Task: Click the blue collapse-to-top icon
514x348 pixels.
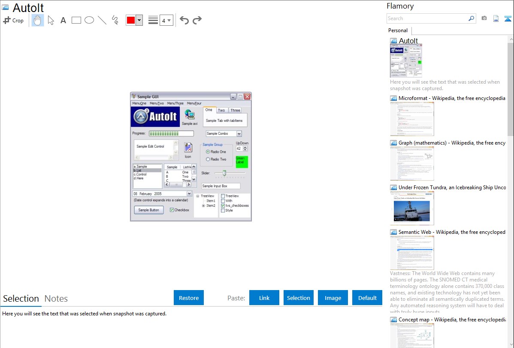Action: pyautogui.click(x=508, y=18)
